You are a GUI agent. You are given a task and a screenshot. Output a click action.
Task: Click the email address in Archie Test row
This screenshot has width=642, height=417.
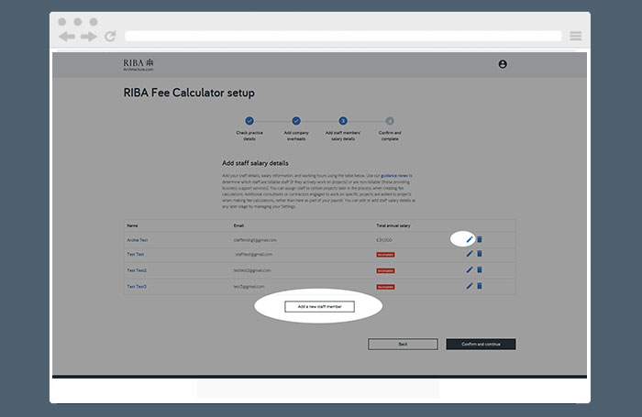tap(255, 240)
